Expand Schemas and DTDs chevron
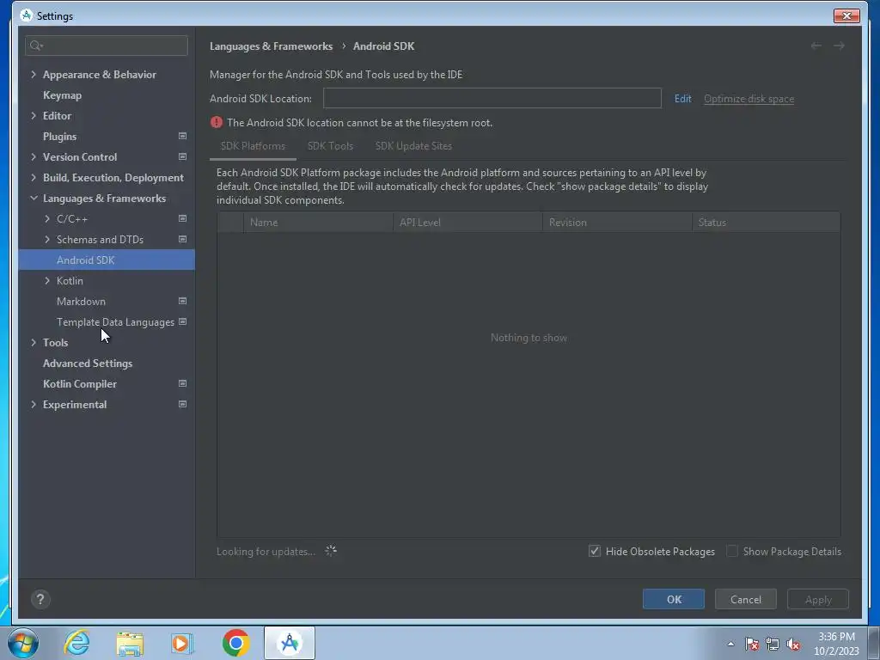Image resolution: width=880 pixels, height=660 pixels. pos(47,239)
